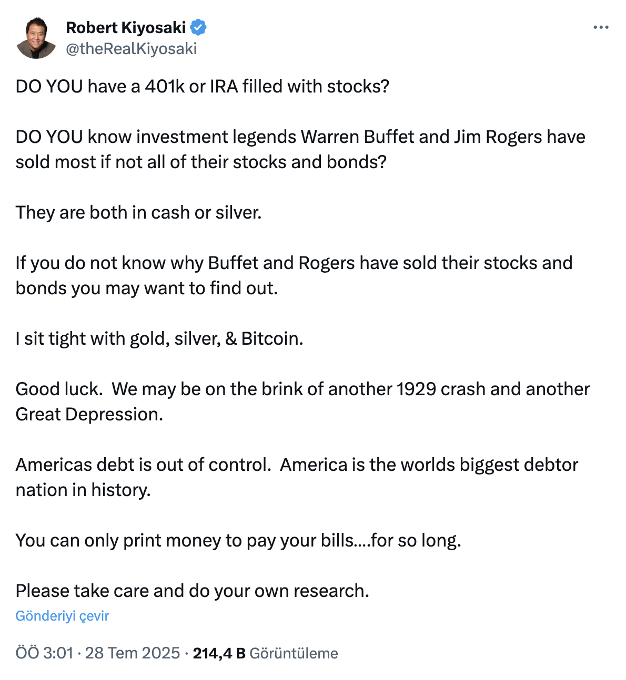Click 'They are both in cash or silver'
This screenshot has width=626, height=680.
138,212
